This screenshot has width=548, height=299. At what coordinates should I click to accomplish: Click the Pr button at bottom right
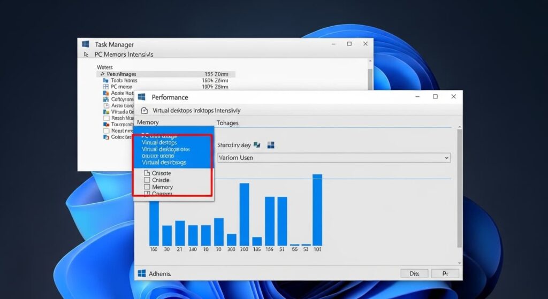[445, 273]
